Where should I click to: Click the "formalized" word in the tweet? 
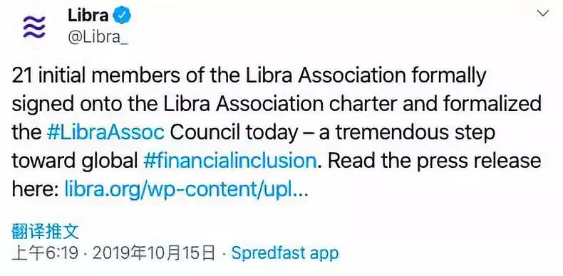point(492,104)
